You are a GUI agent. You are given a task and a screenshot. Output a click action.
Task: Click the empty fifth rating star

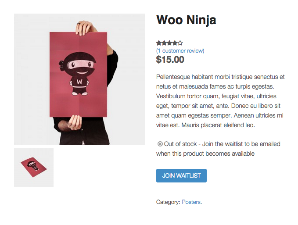180,43
